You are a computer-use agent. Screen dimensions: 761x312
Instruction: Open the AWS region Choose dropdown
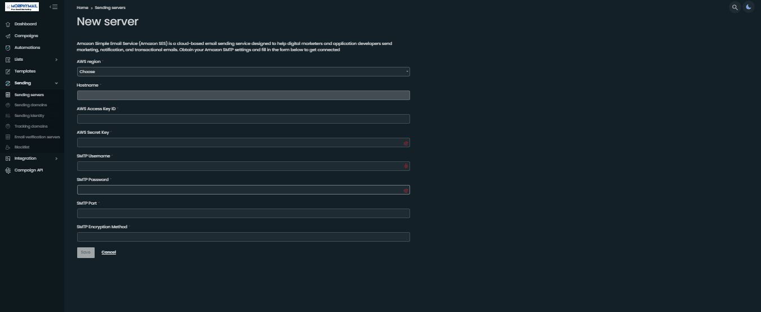[x=243, y=72]
